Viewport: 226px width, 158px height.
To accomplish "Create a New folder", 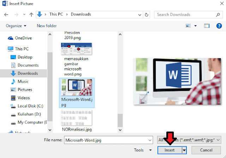I will tap(47, 26).
